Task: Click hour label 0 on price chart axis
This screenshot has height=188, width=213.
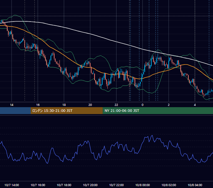Action: pyautogui.click(x=143, y=105)
